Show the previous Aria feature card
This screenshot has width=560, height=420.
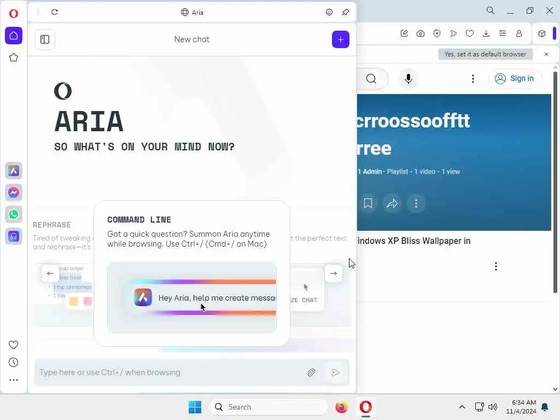pyautogui.click(x=50, y=273)
